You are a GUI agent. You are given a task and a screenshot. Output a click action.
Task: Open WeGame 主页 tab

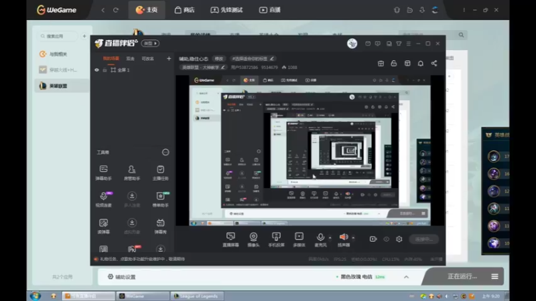(147, 10)
